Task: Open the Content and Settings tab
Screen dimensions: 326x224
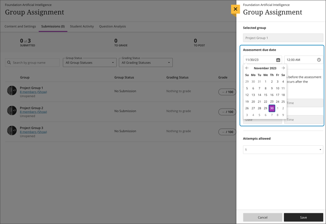Action: pos(20,26)
